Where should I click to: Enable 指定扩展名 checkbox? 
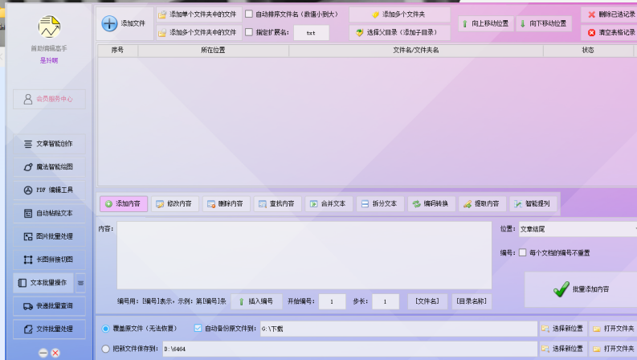pos(249,32)
